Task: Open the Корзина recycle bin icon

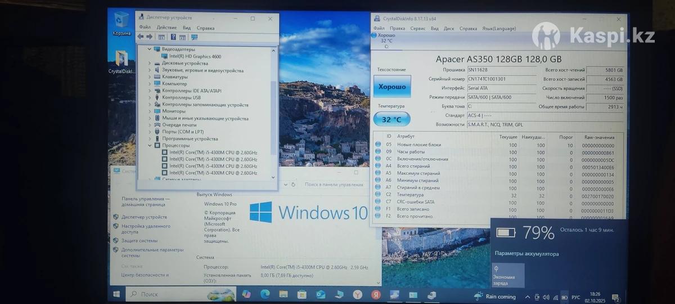Action: (x=121, y=21)
